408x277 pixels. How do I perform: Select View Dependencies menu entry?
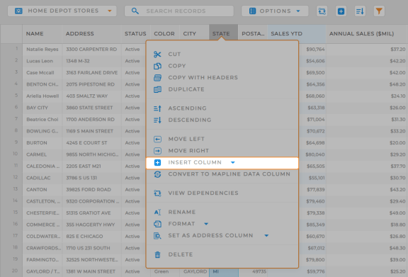point(203,193)
